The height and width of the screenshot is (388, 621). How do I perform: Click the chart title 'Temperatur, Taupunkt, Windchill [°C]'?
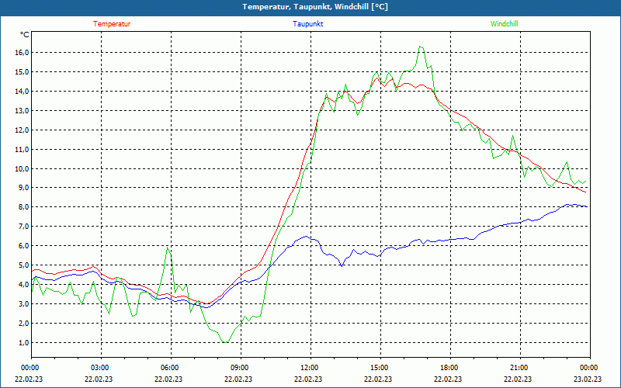[x=315, y=7]
